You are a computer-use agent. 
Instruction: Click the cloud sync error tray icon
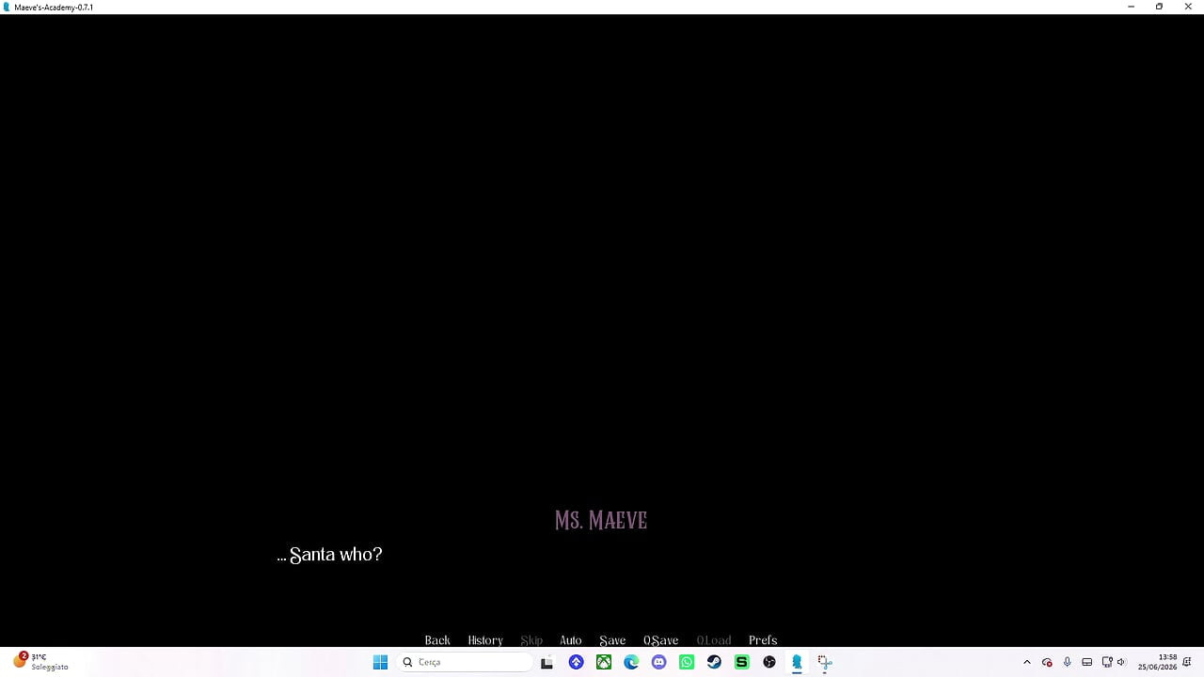(x=1047, y=662)
